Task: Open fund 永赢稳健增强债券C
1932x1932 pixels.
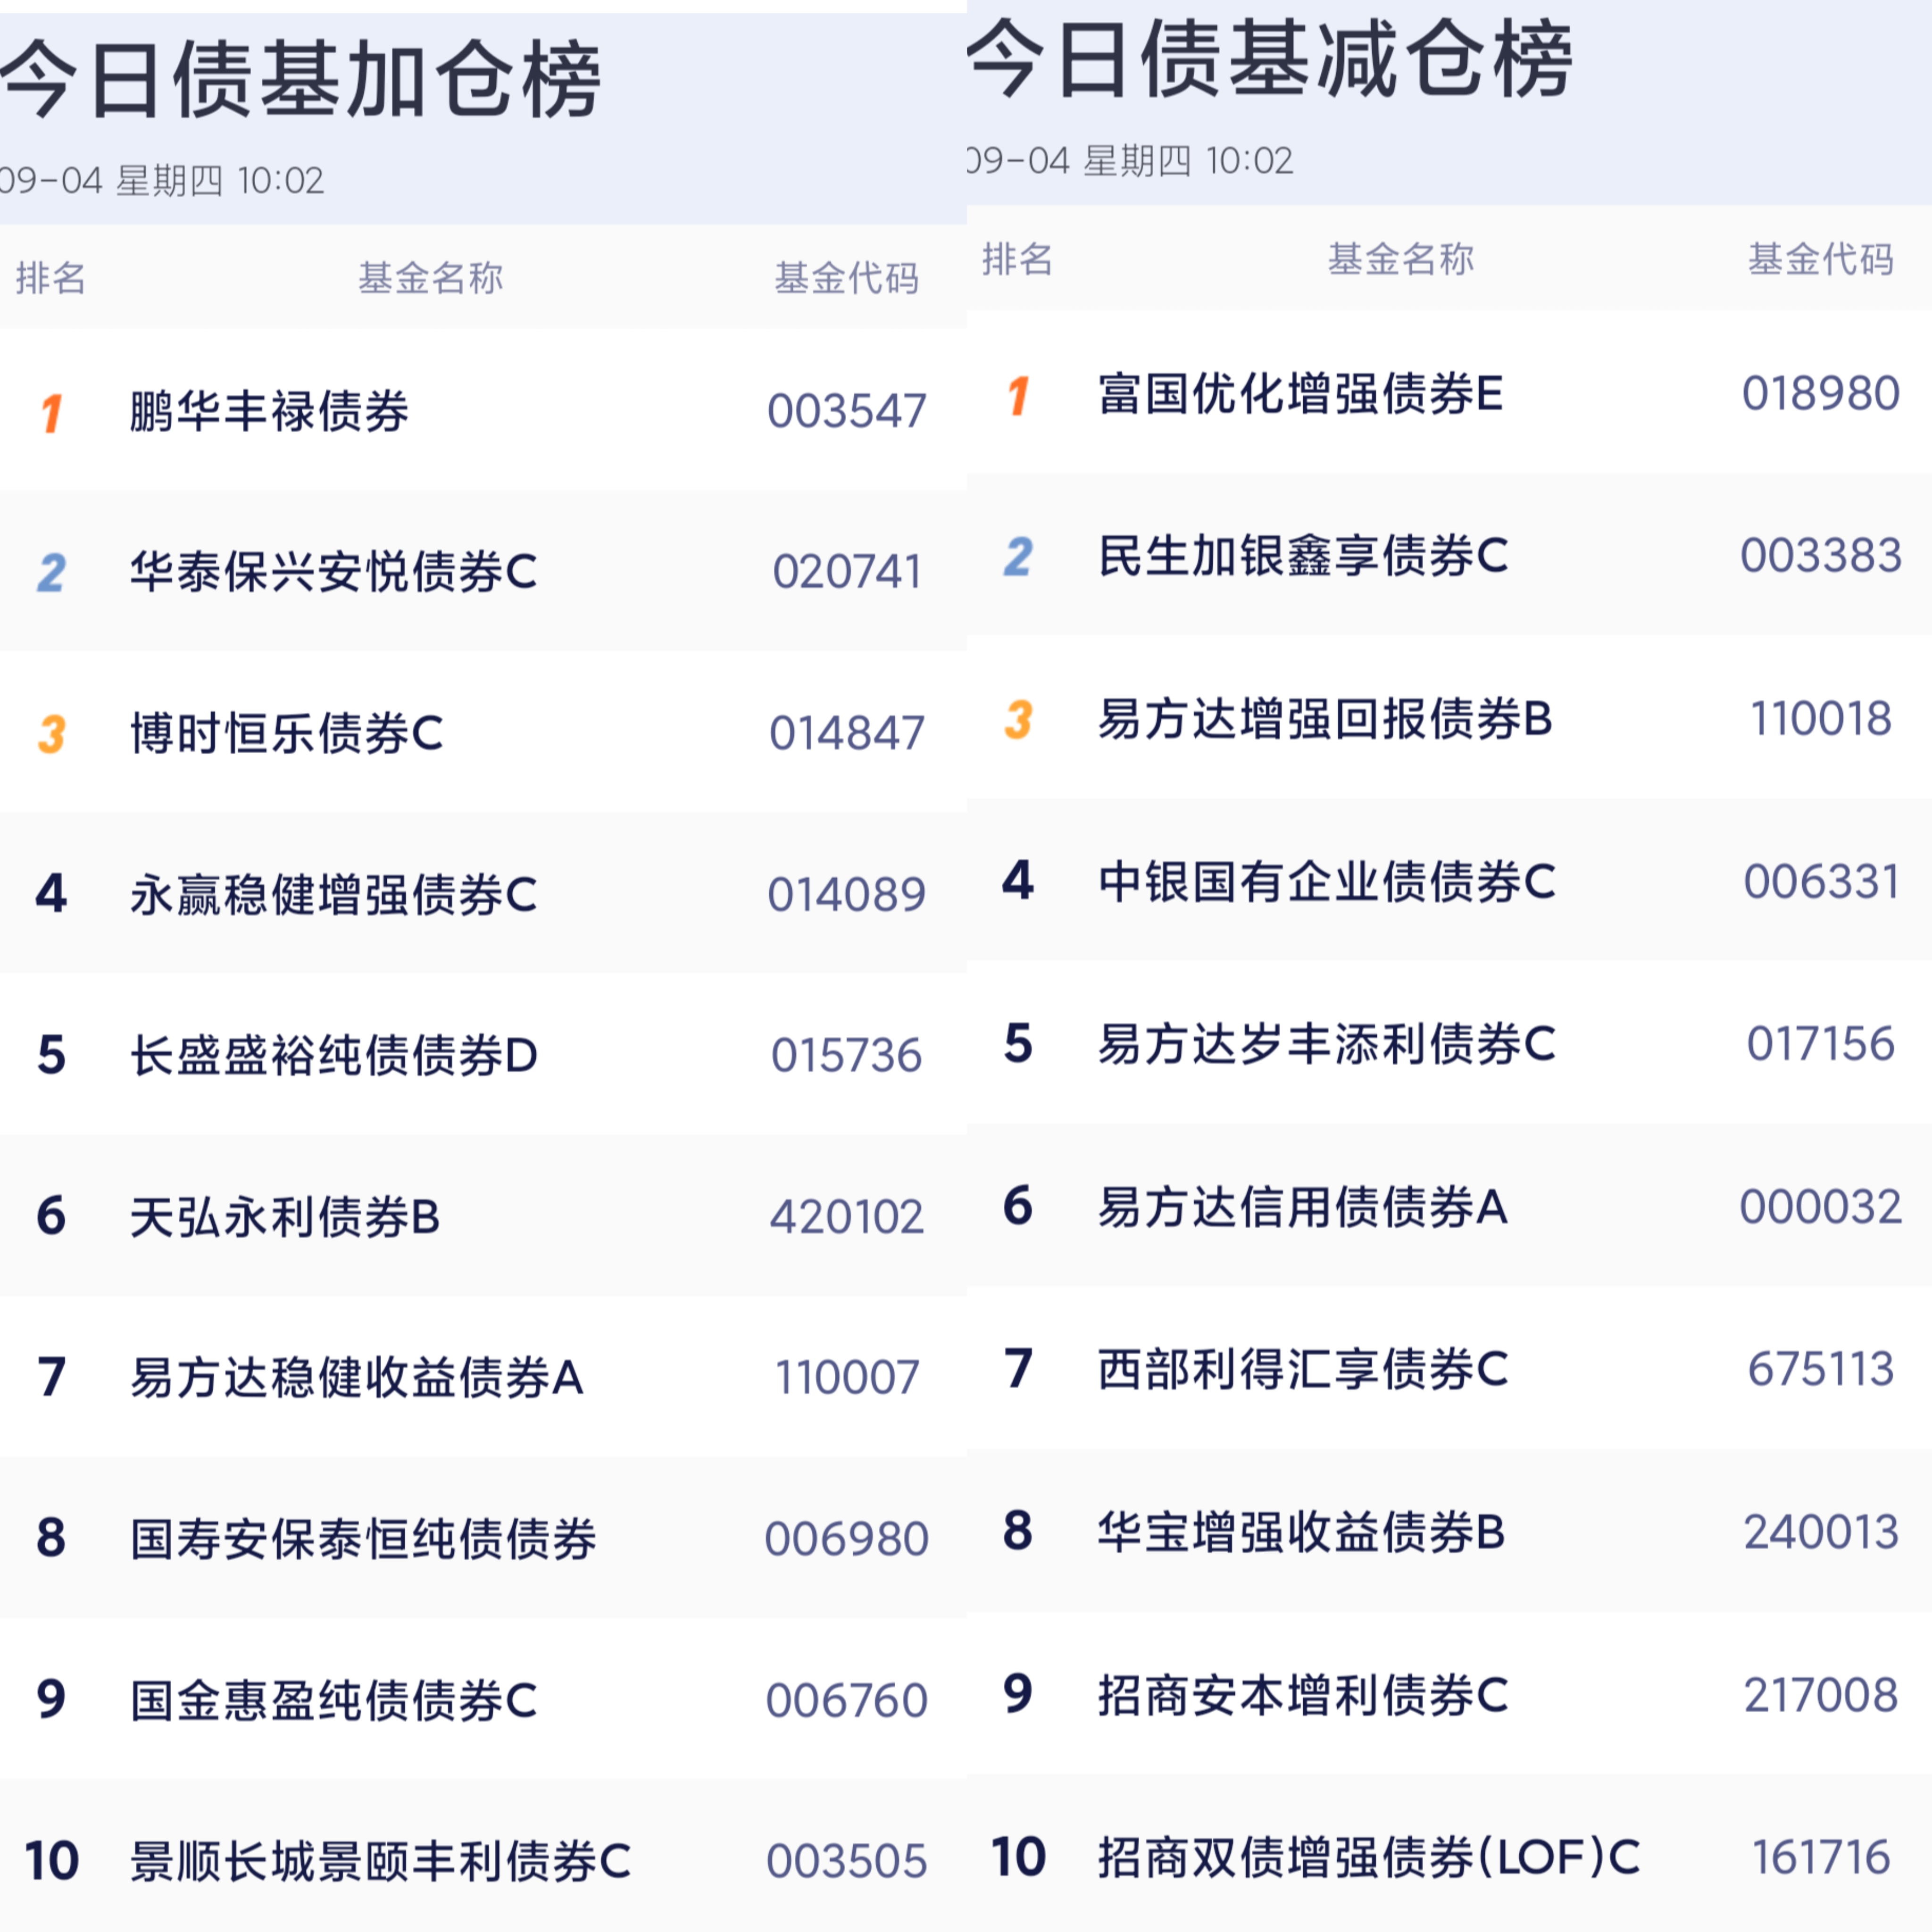Action: tap(334, 894)
